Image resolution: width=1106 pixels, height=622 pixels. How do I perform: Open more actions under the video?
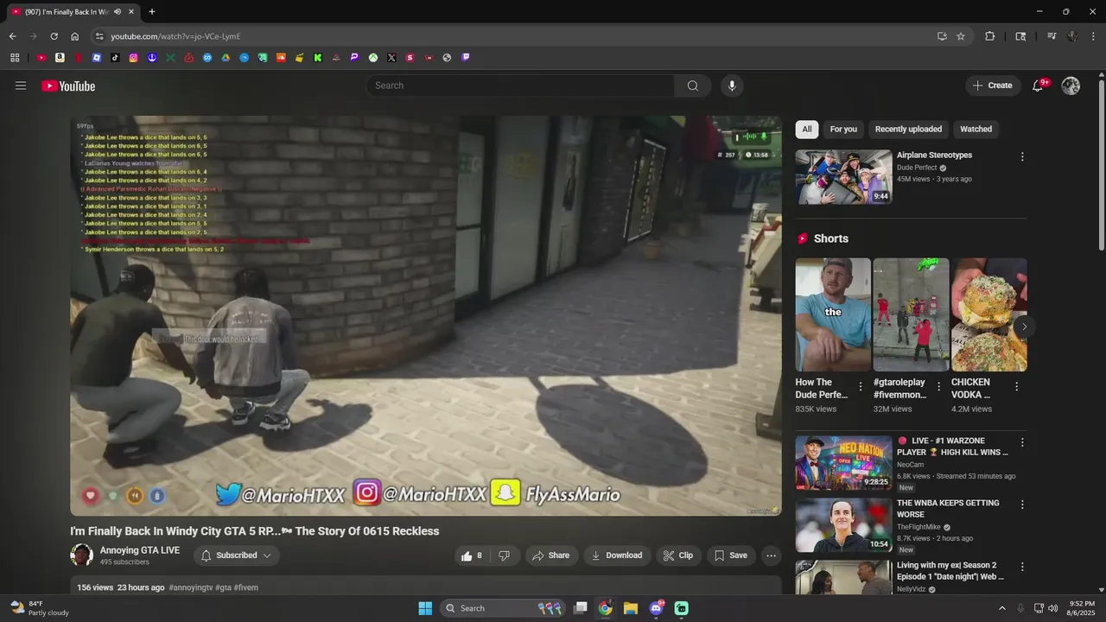point(771,555)
